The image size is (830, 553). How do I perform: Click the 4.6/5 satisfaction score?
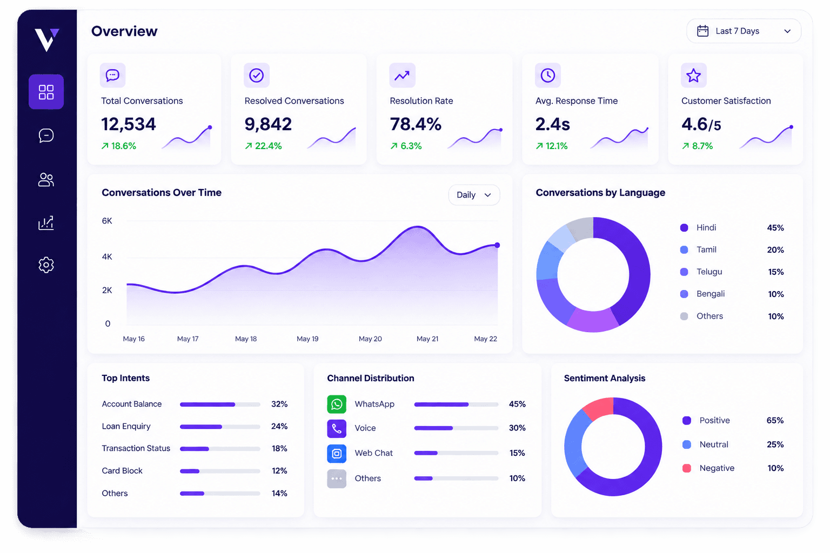701,125
